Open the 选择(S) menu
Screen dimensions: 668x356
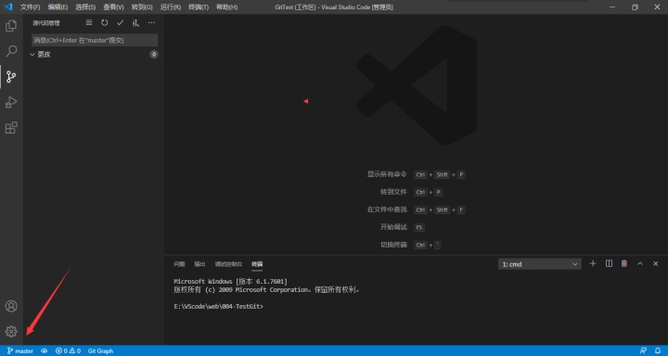pyautogui.click(x=85, y=7)
